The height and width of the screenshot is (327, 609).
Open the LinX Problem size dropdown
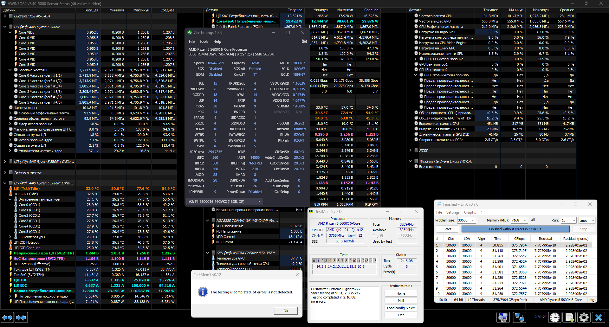[x=473, y=220]
